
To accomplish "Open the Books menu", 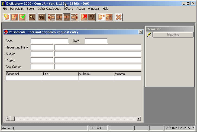I will click(x=31, y=9).
